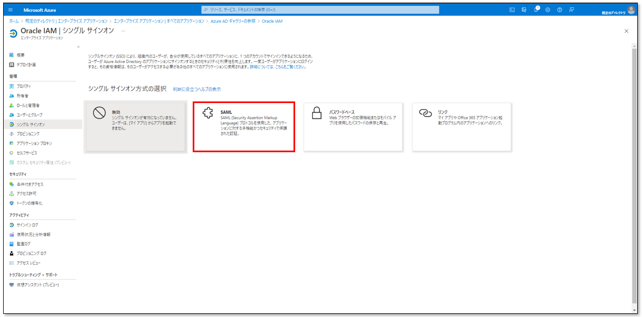Click the ホーム breadcrumb link
This screenshot has width=642, height=317.
14,21
